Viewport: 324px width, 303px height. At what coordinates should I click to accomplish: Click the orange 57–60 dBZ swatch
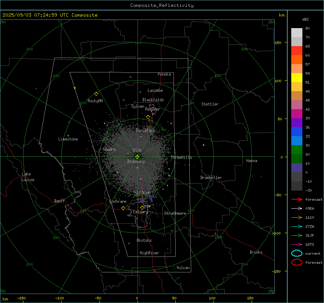[297, 60]
